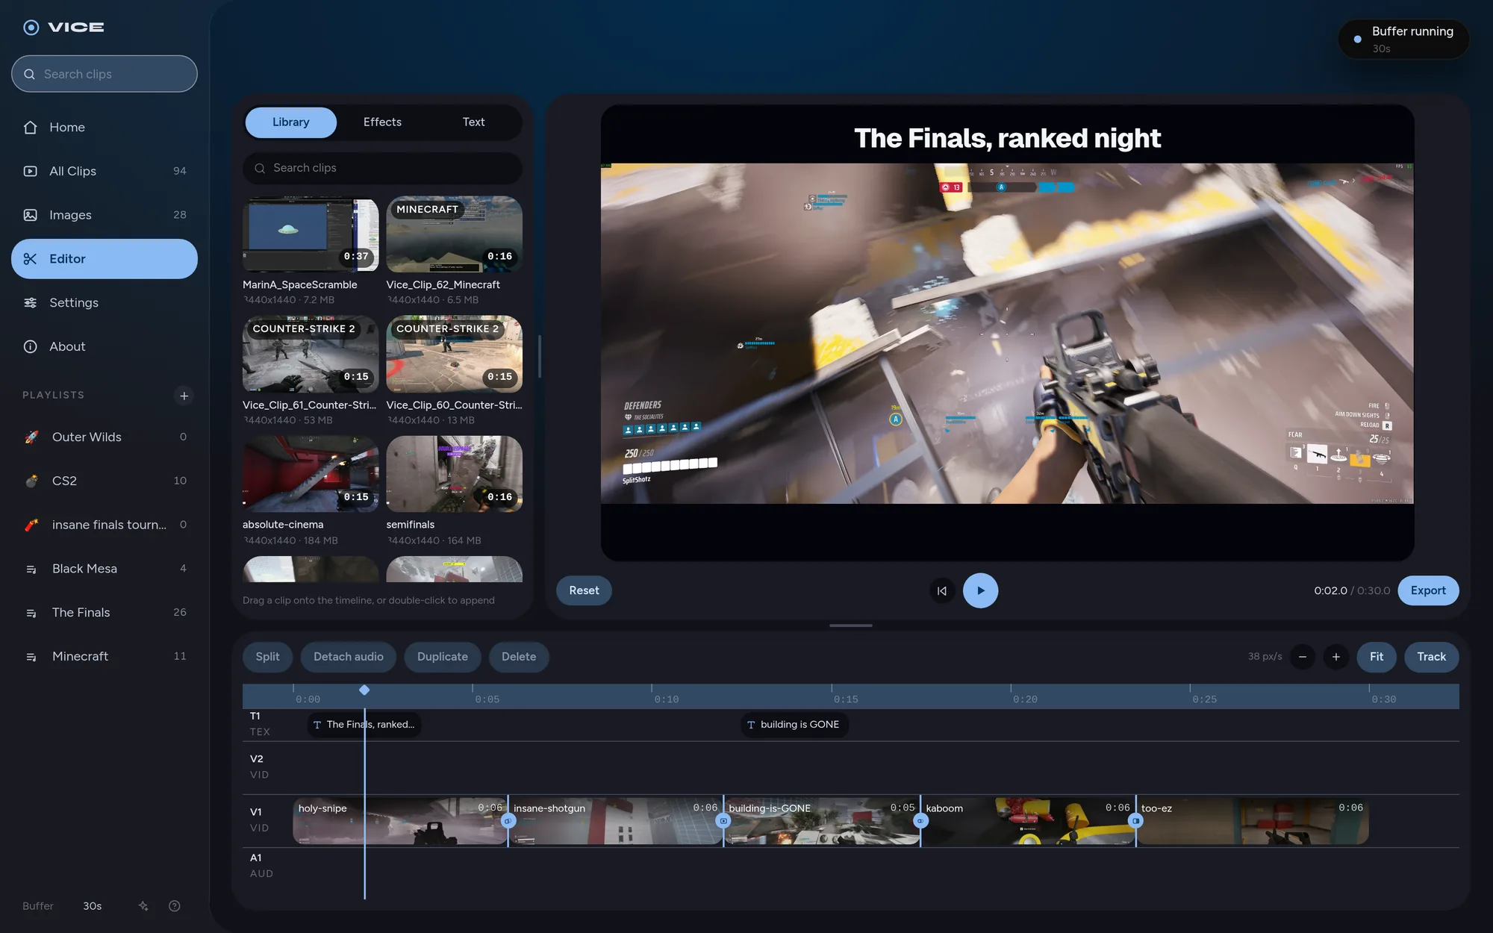The height and width of the screenshot is (933, 1493).
Task: Open Home from the sidebar
Action: (x=105, y=127)
